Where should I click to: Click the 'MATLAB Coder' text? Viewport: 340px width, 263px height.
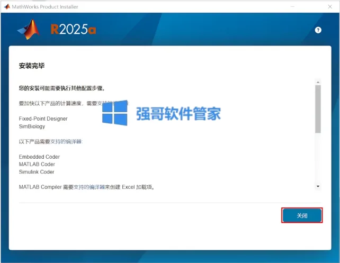pyautogui.click(x=37, y=164)
